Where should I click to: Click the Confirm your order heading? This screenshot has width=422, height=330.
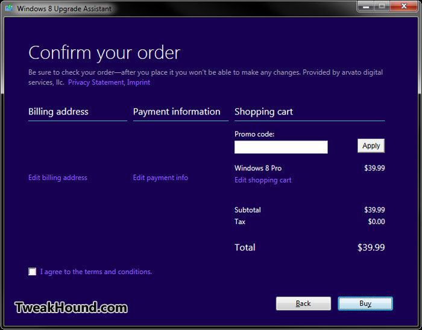pos(104,52)
